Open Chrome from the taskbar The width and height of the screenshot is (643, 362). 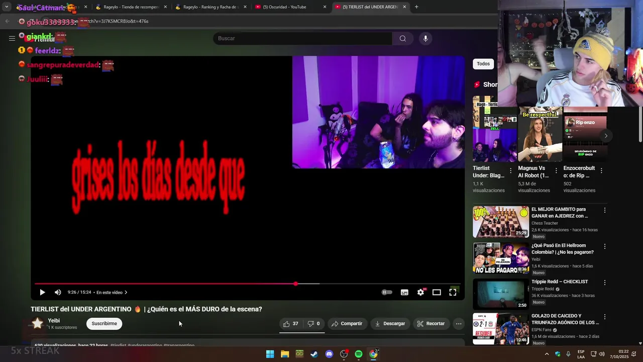pyautogui.click(x=373, y=354)
